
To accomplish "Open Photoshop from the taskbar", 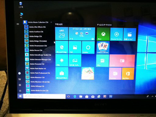I will pos(111,96).
